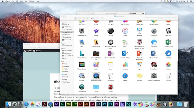This screenshot has height=108, width=194.
Task: Open Safari icon in Applications window
Action: (125, 76)
